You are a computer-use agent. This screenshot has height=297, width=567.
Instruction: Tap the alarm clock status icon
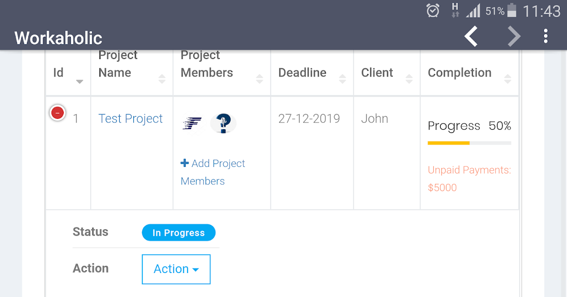point(433,10)
